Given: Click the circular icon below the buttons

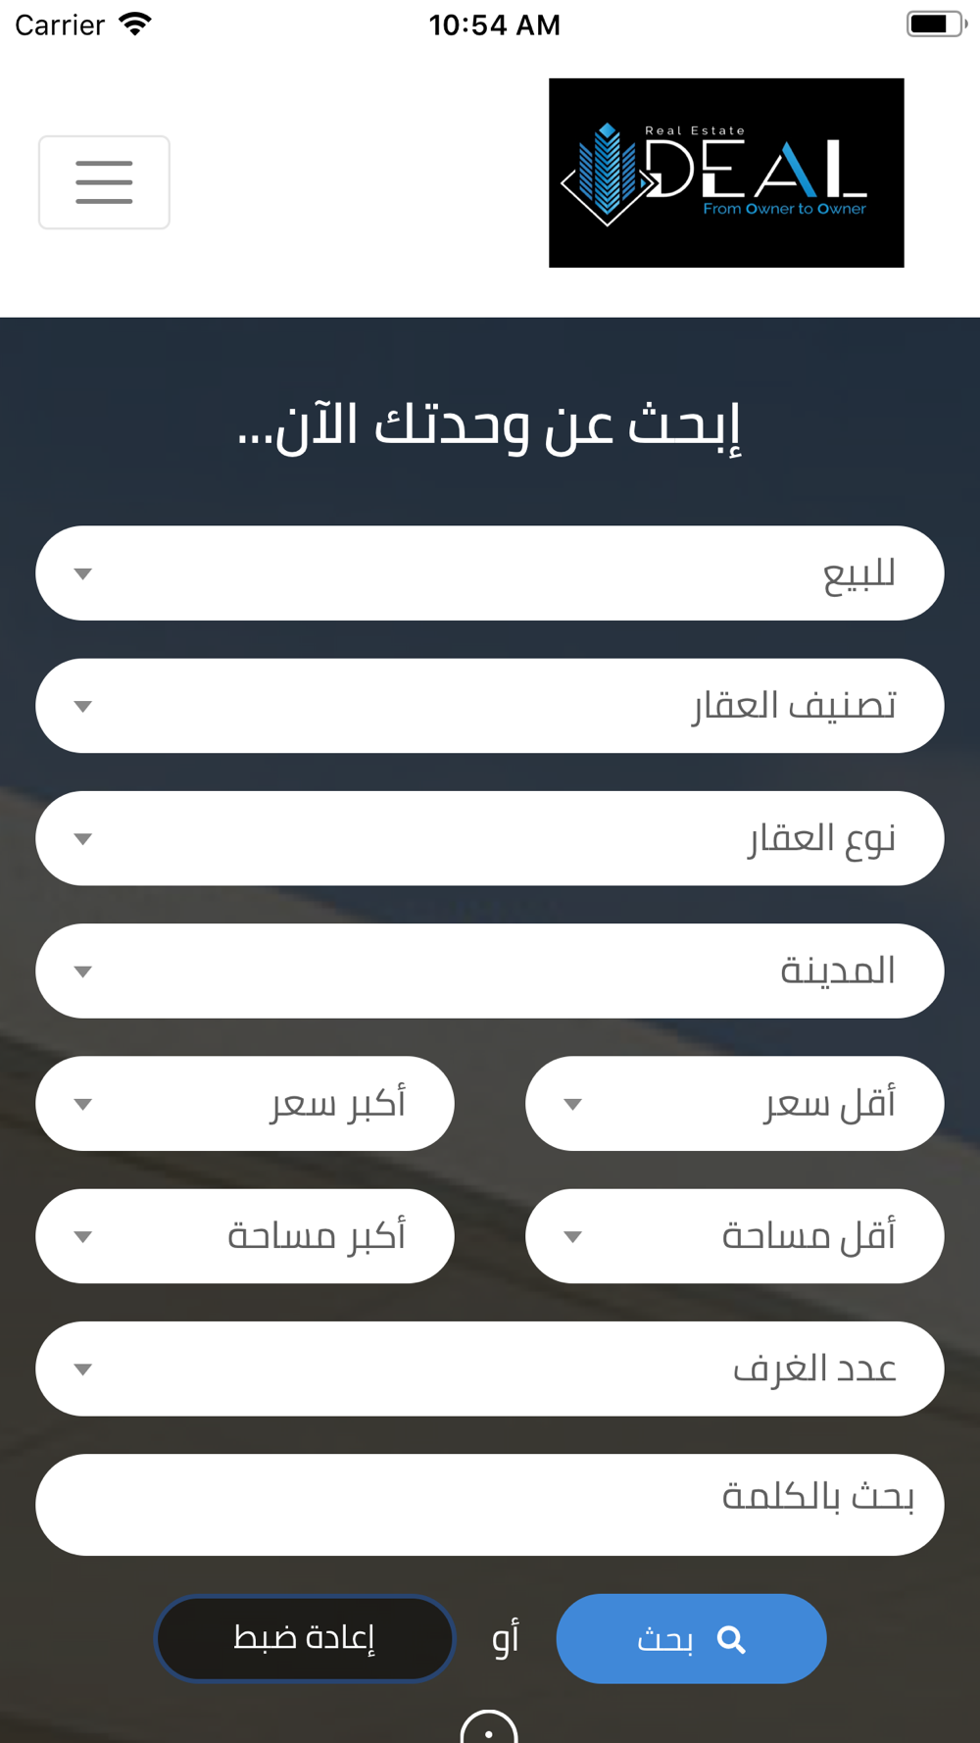Looking at the screenshot, I should pyautogui.click(x=489, y=1726).
